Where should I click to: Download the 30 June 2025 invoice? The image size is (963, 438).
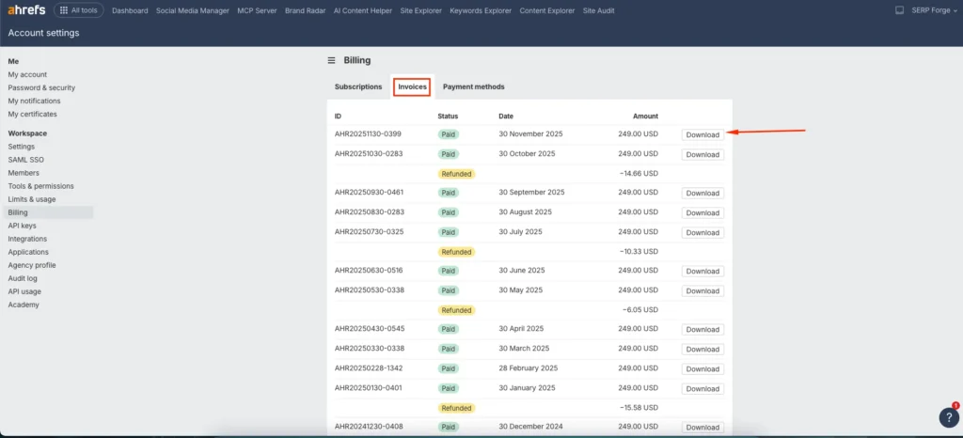point(703,271)
